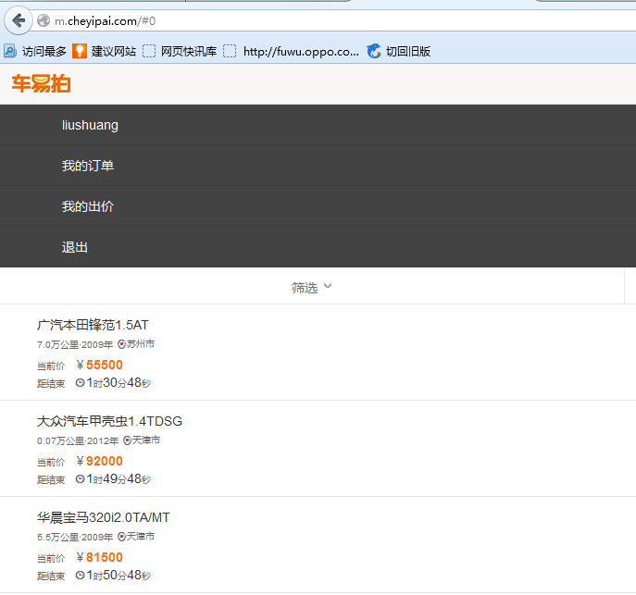Choose 退出 to log out
This screenshot has height=595, width=636.
click(318, 247)
